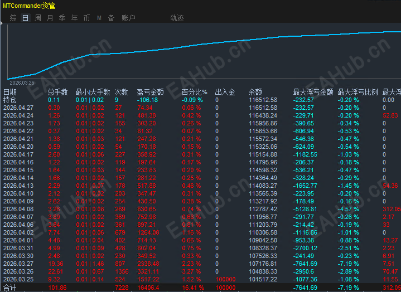
Task: Click the deposit value 100000 in 2026.03.25 row
Action: 225,279
